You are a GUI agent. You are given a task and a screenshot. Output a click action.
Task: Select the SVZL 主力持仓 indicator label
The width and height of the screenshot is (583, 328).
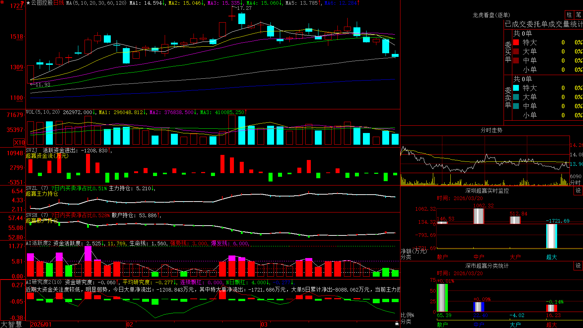(x=36, y=188)
